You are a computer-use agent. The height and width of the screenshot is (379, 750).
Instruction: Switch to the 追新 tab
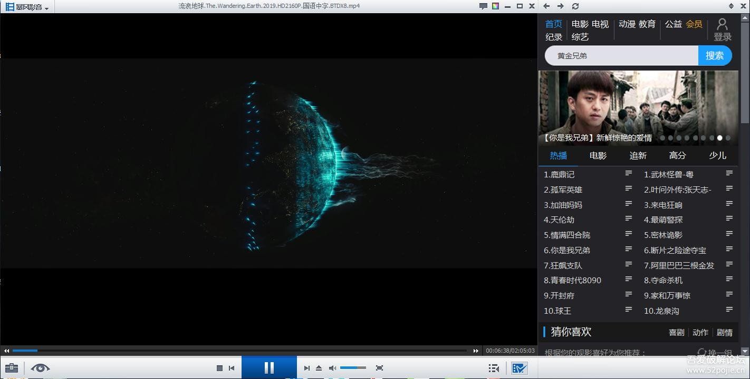pos(638,155)
